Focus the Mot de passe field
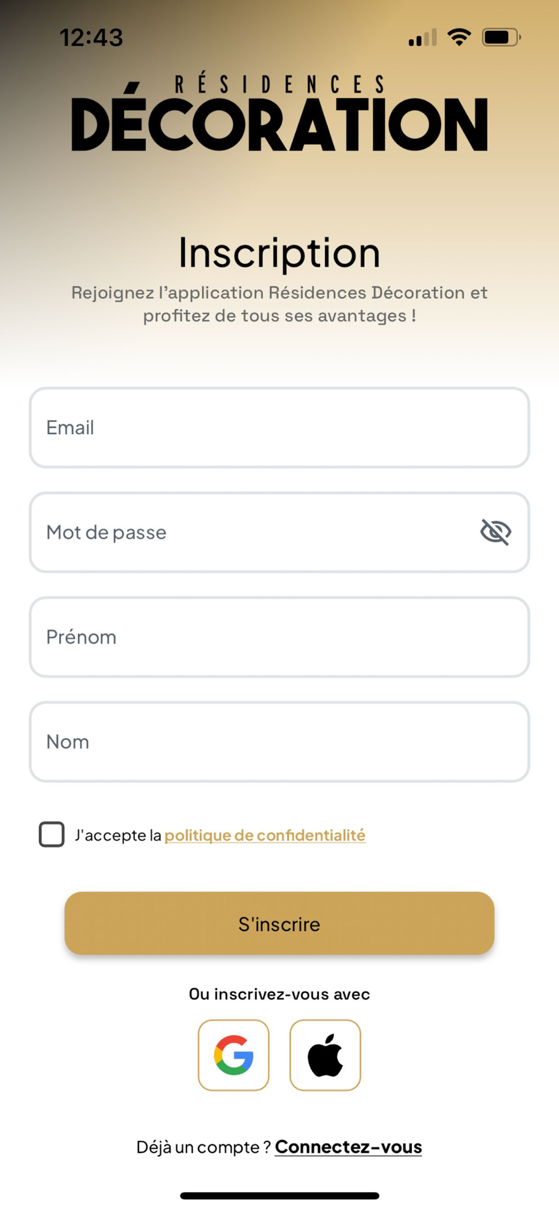This screenshot has width=559, height=1211. tap(254, 532)
